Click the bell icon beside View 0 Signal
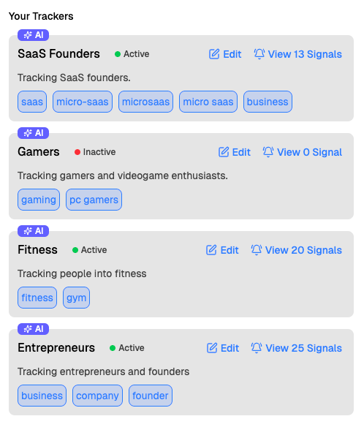 pos(268,152)
